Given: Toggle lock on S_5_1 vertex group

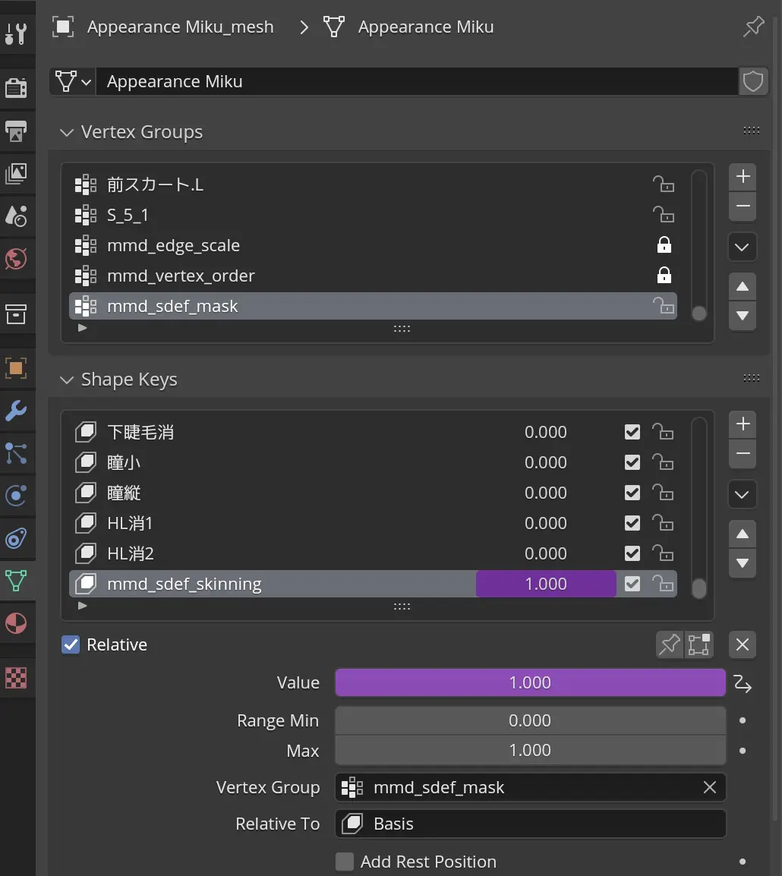Looking at the screenshot, I should [664, 214].
